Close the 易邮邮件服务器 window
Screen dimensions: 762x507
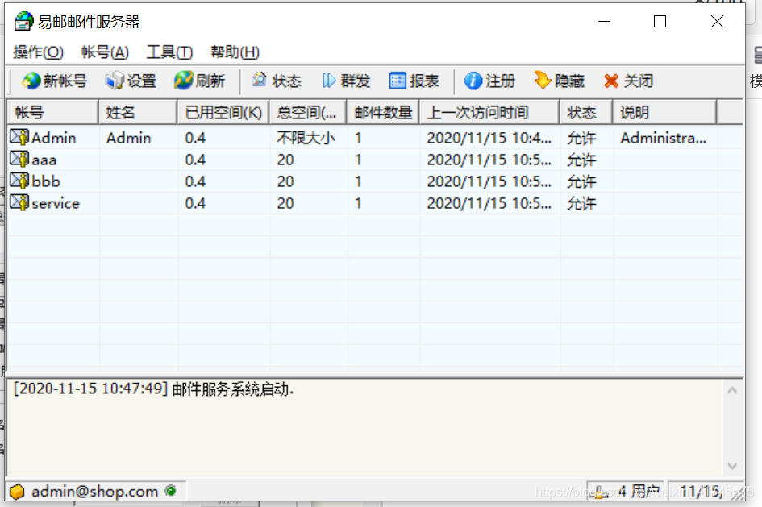(x=717, y=22)
